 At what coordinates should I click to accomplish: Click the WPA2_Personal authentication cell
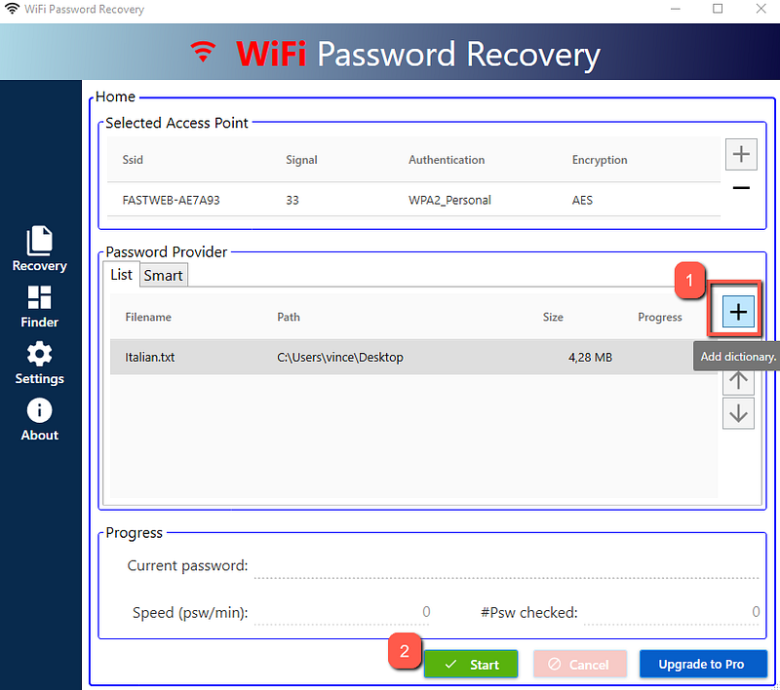click(x=449, y=200)
